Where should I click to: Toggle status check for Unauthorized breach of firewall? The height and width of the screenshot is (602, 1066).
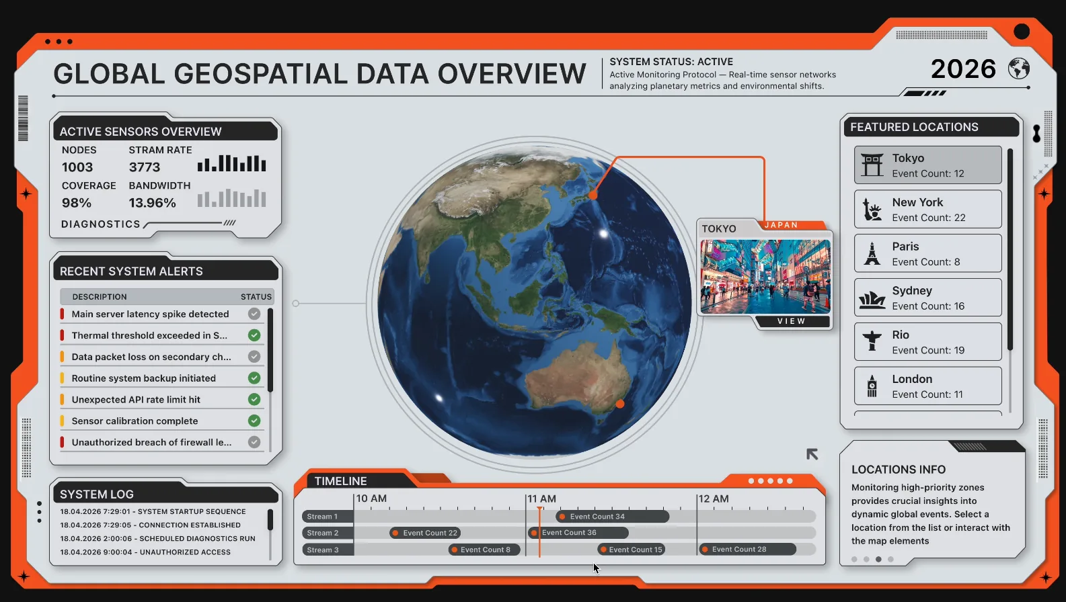click(254, 442)
